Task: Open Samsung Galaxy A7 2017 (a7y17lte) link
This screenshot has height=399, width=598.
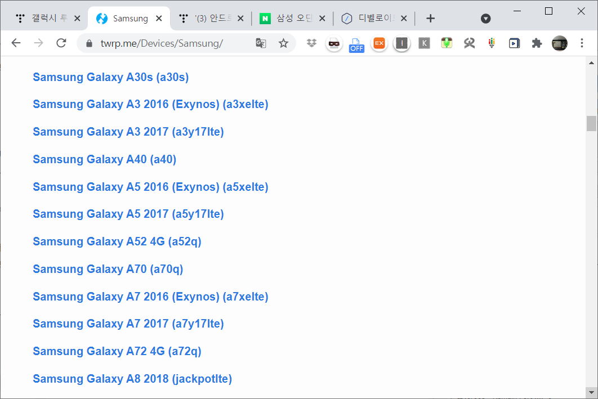Action: coord(128,324)
